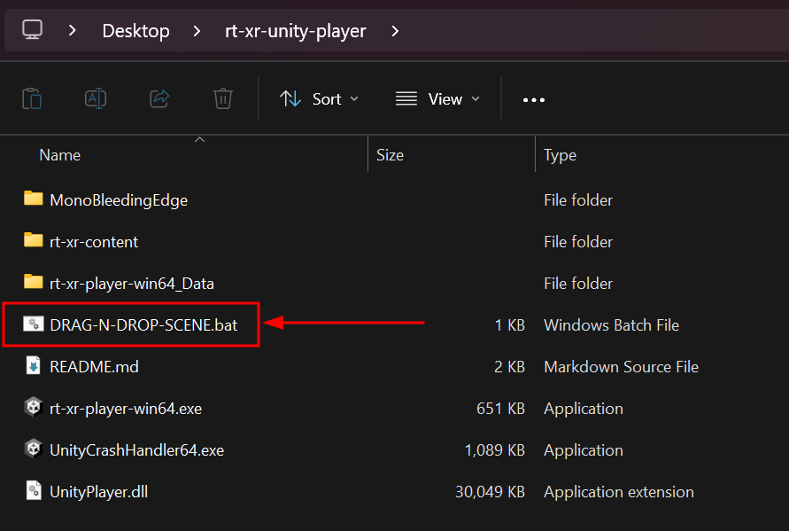Open the View dropdown menu
The image size is (789, 531).
click(x=437, y=98)
